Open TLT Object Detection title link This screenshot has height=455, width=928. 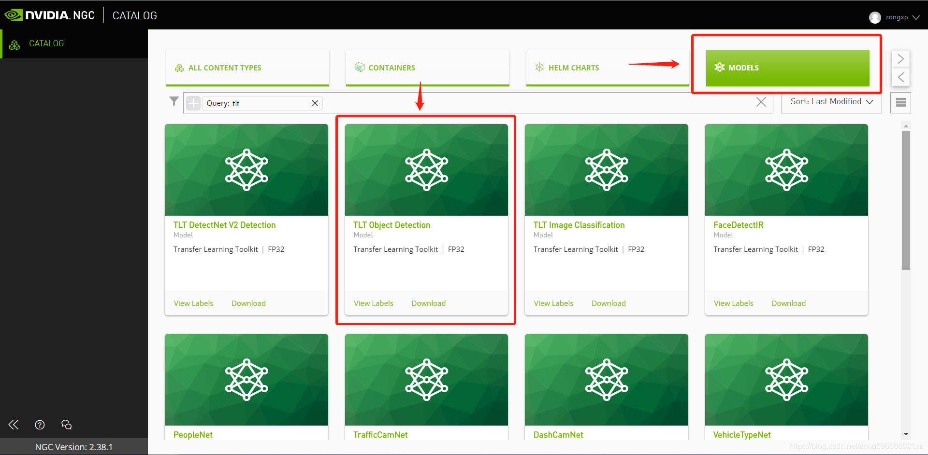tap(391, 225)
